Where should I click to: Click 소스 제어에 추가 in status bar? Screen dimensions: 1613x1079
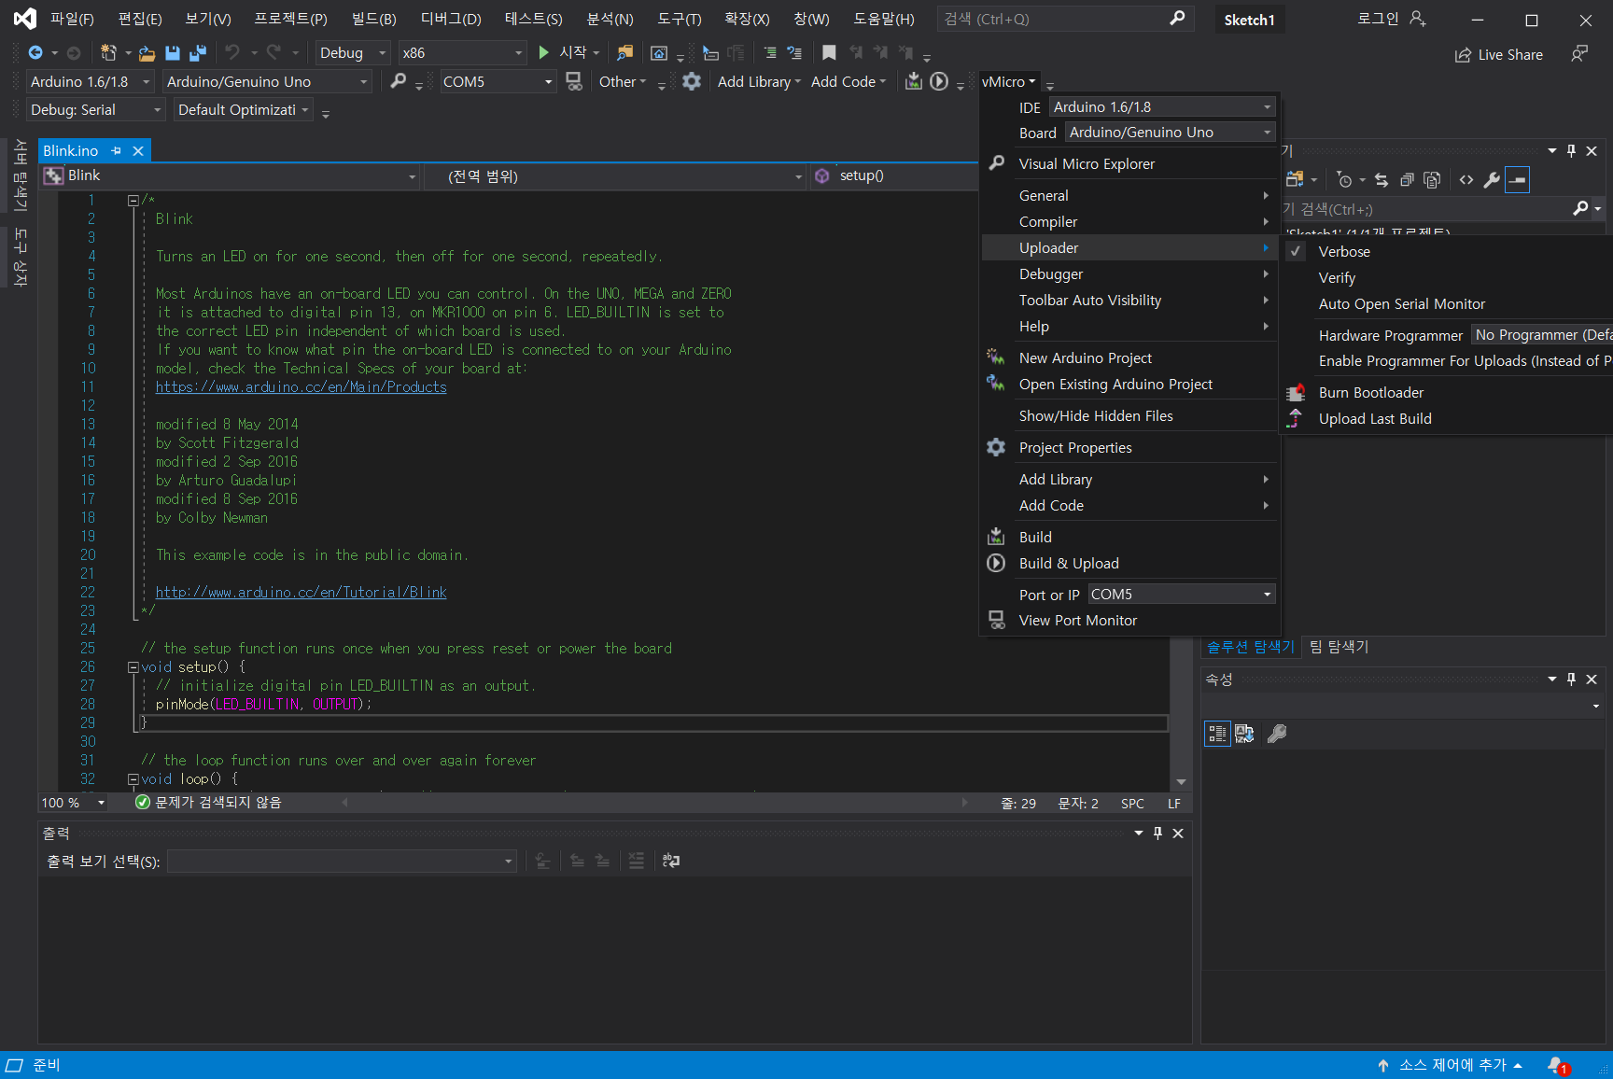coord(1452,1065)
